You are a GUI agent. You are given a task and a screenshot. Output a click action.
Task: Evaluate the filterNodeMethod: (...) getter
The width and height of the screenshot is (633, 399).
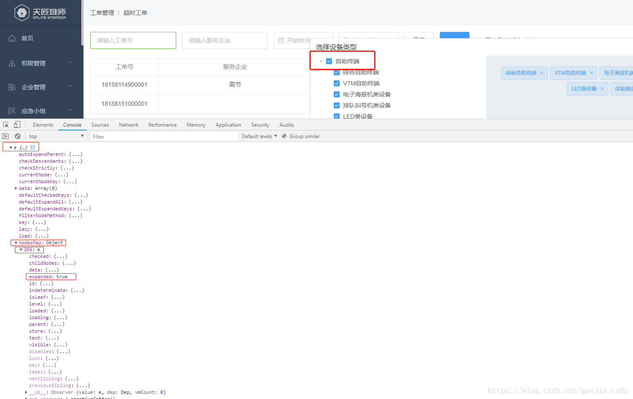[x=51, y=215]
